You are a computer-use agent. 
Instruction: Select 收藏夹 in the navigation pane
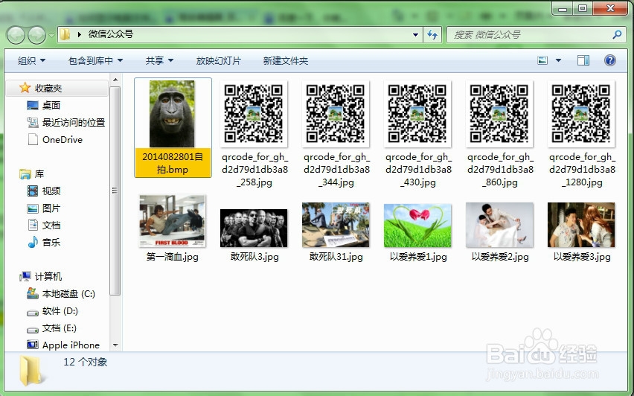[58, 88]
